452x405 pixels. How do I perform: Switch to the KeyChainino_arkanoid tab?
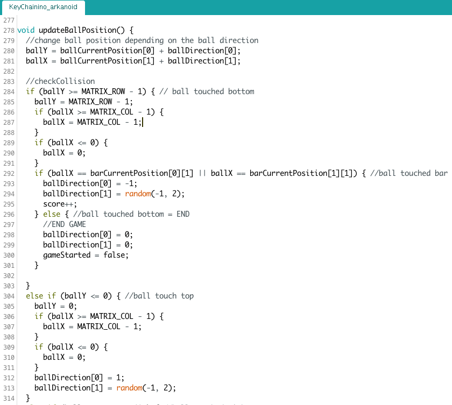coord(43,8)
